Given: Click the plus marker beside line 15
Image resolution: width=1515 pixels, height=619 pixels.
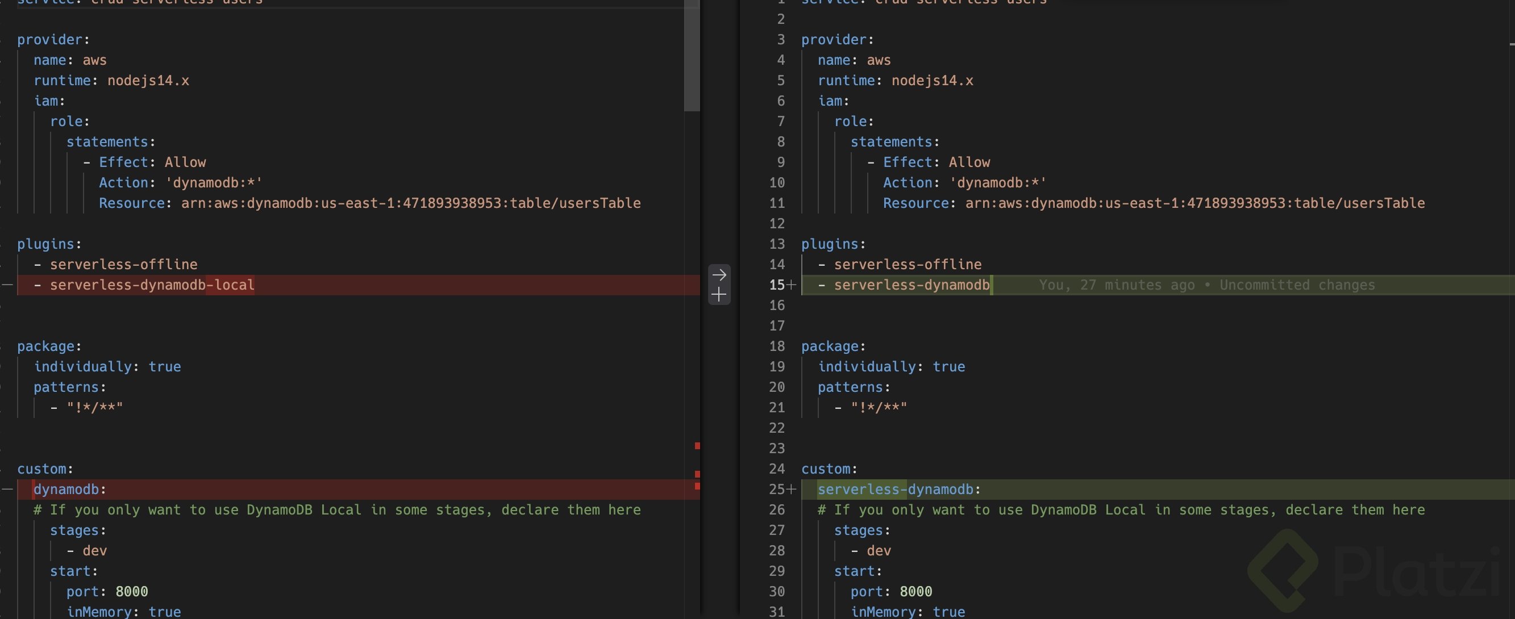Looking at the screenshot, I should tap(792, 285).
